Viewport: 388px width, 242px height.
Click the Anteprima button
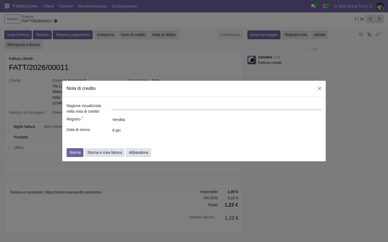tap(105, 35)
